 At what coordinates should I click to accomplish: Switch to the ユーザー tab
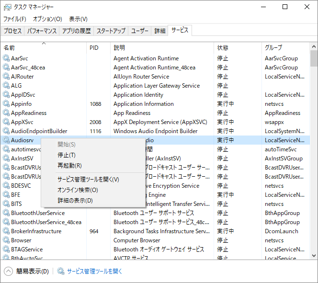click(x=140, y=31)
